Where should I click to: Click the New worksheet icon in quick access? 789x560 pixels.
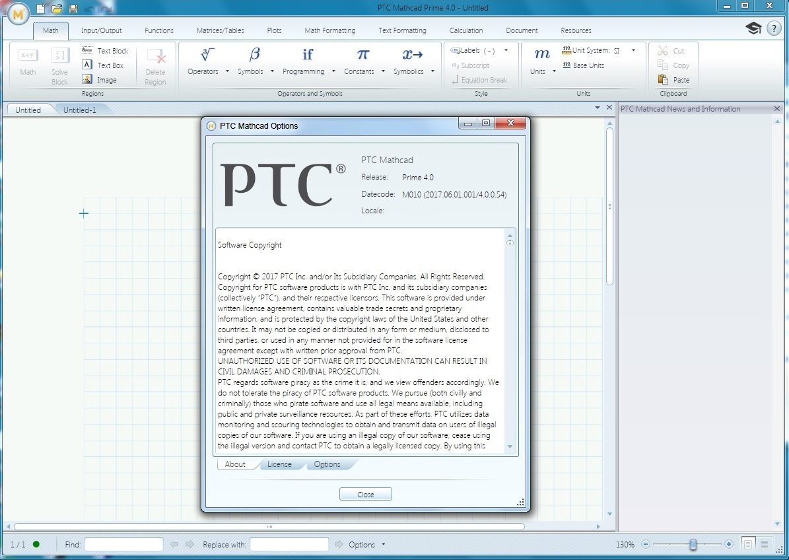[41, 9]
